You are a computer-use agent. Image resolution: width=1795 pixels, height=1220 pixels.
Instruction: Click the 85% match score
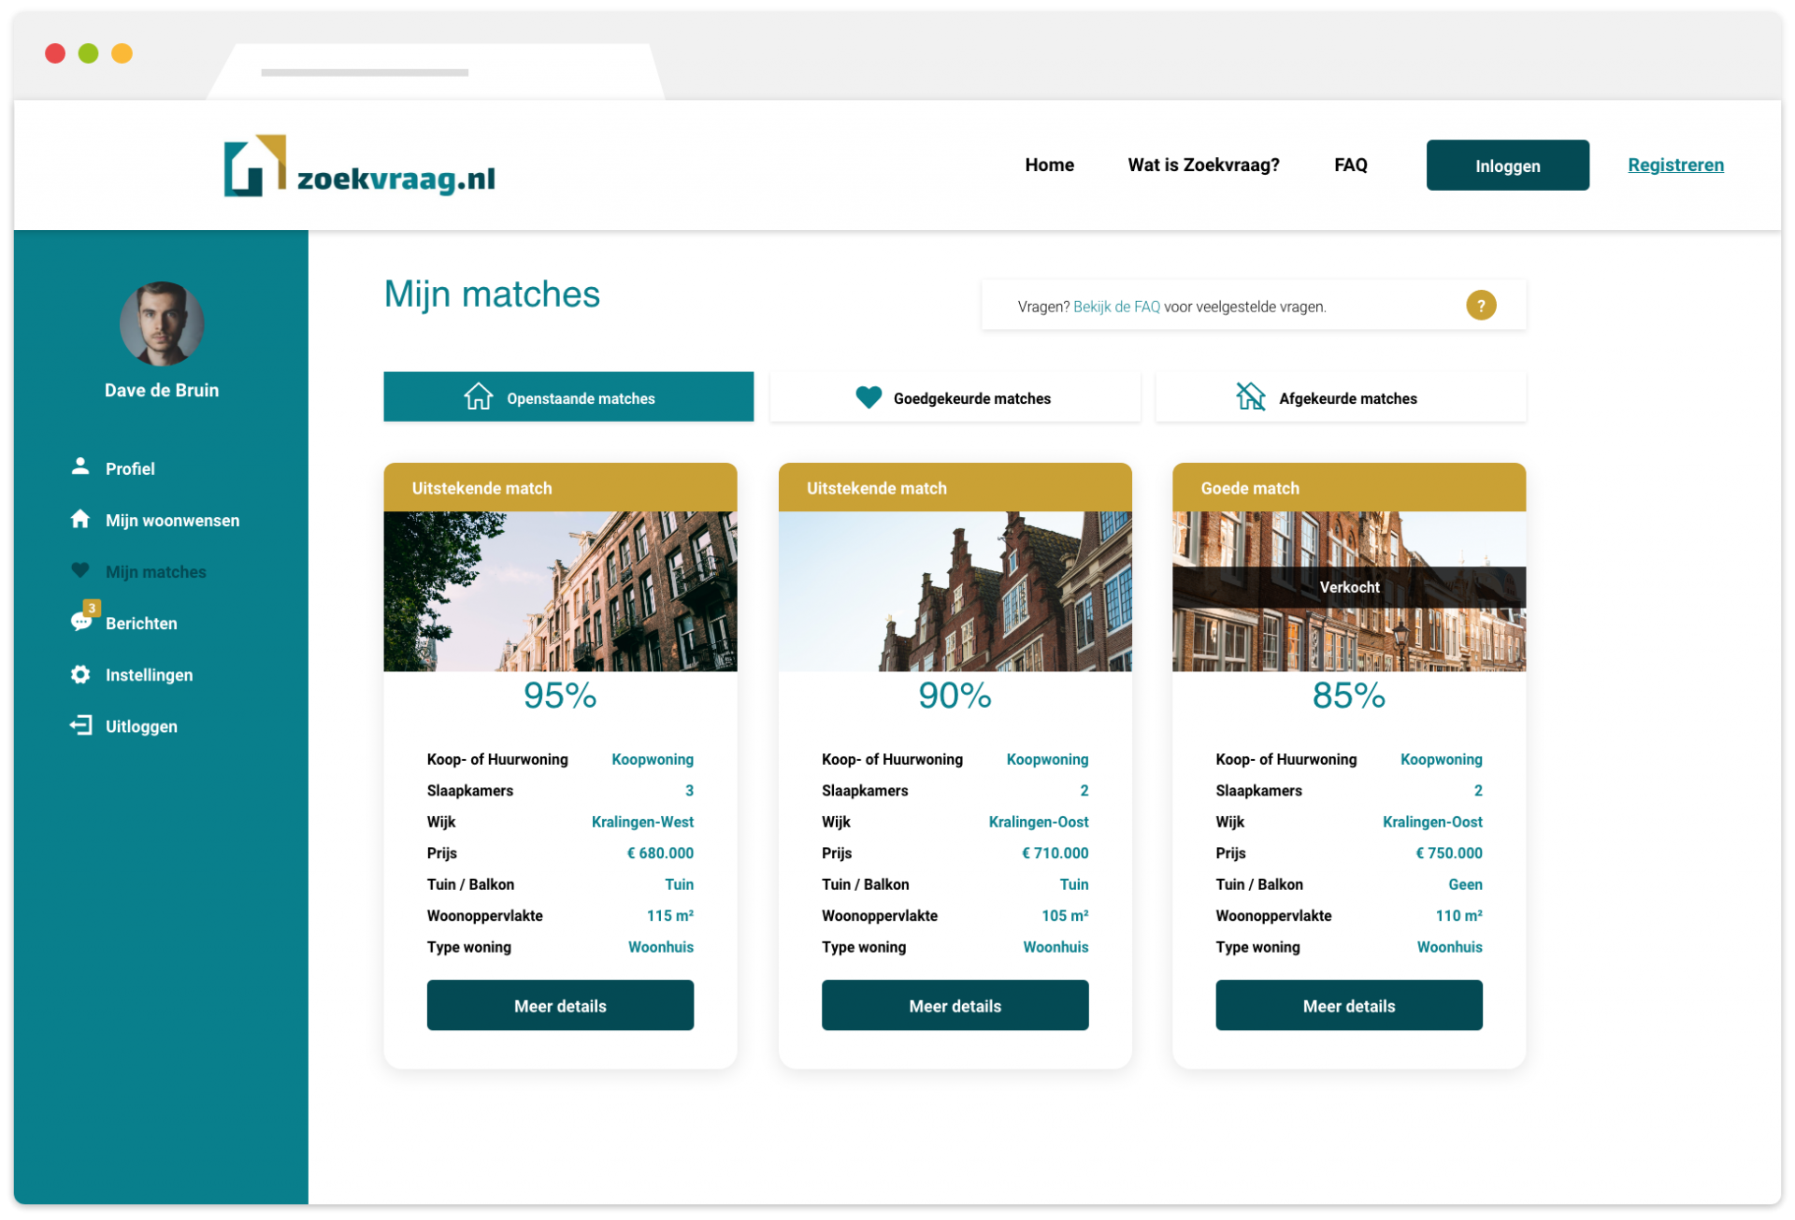tap(1349, 696)
